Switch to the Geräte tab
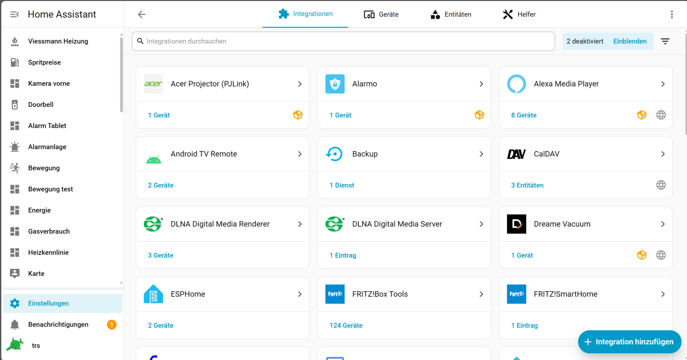687x360 pixels. [381, 14]
